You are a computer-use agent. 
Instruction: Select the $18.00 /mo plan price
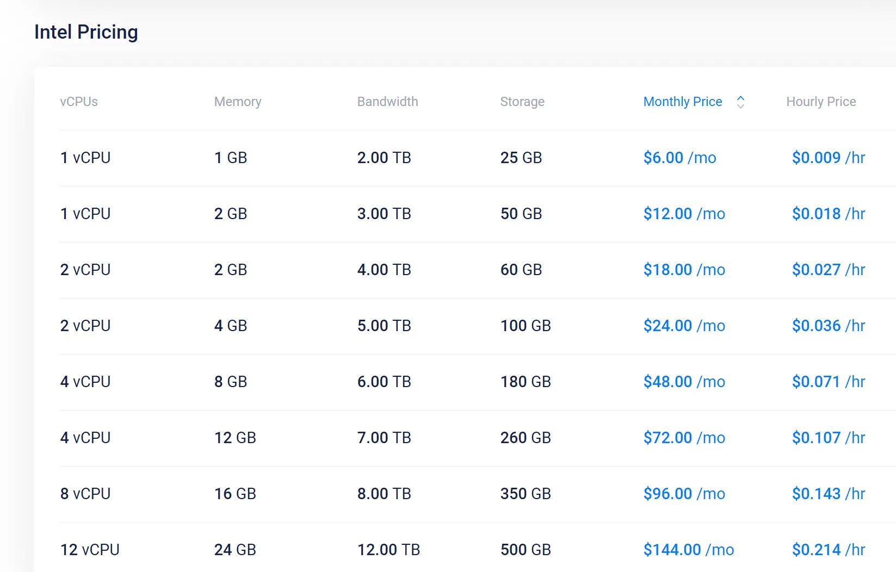pos(684,270)
